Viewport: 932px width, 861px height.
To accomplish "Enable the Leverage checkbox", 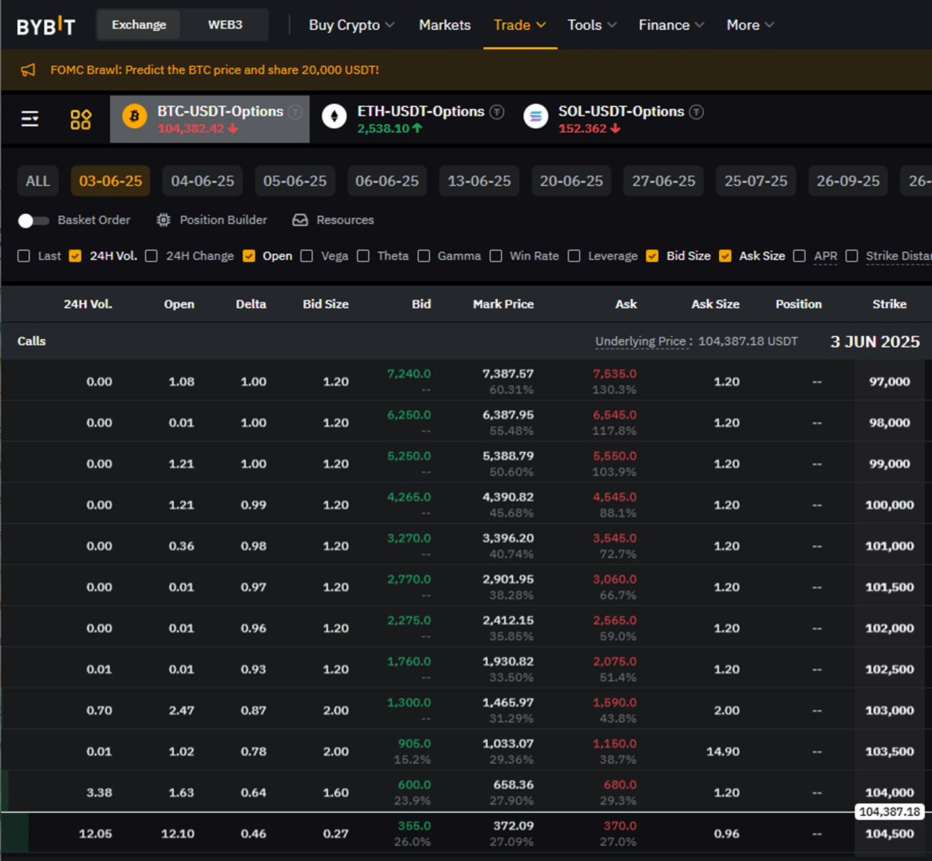I will click(574, 256).
